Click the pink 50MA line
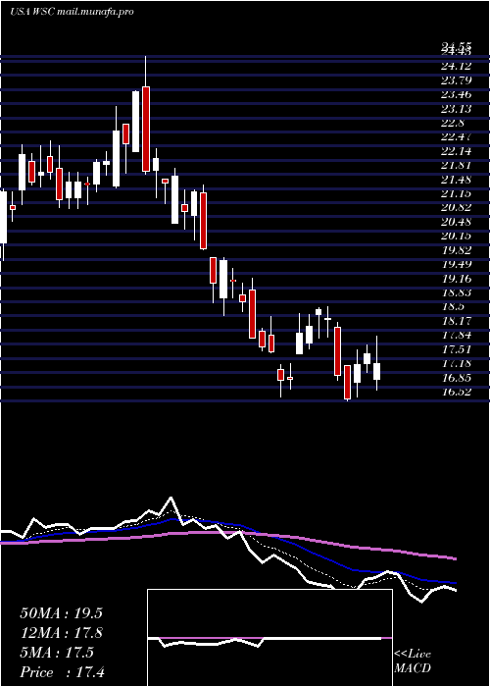 coord(228,533)
